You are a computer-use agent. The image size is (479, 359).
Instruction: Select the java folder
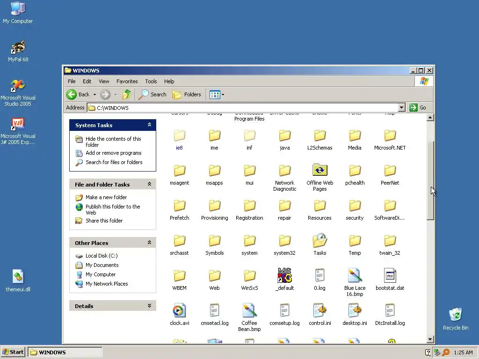(x=285, y=139)
